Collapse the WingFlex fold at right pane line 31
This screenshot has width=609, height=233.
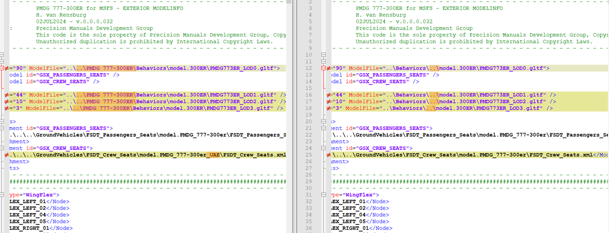[324, 195]
